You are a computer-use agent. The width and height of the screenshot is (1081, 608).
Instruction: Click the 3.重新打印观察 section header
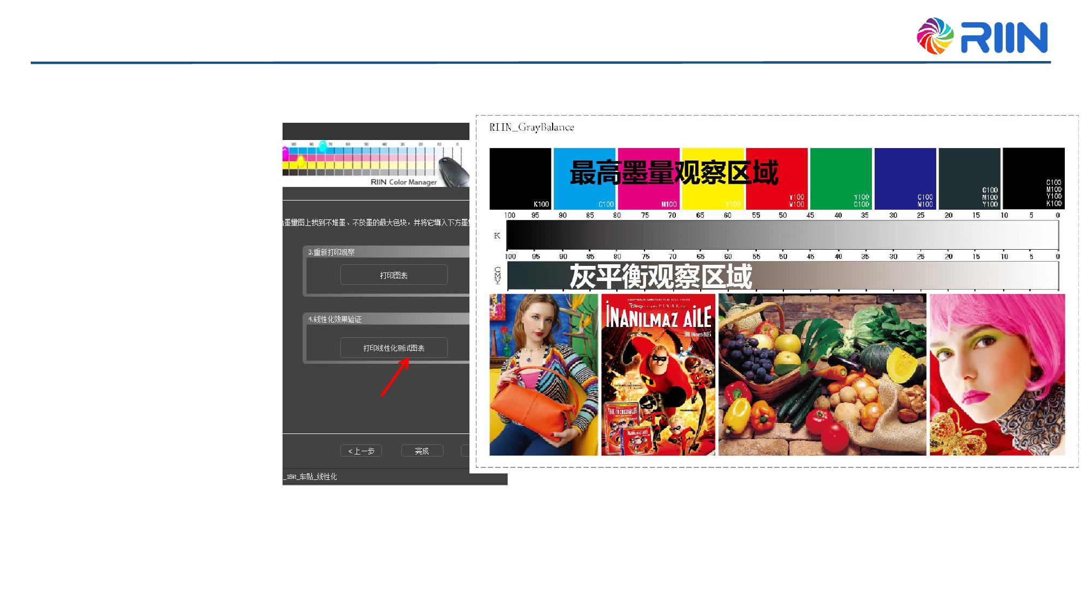pos(332,252)
